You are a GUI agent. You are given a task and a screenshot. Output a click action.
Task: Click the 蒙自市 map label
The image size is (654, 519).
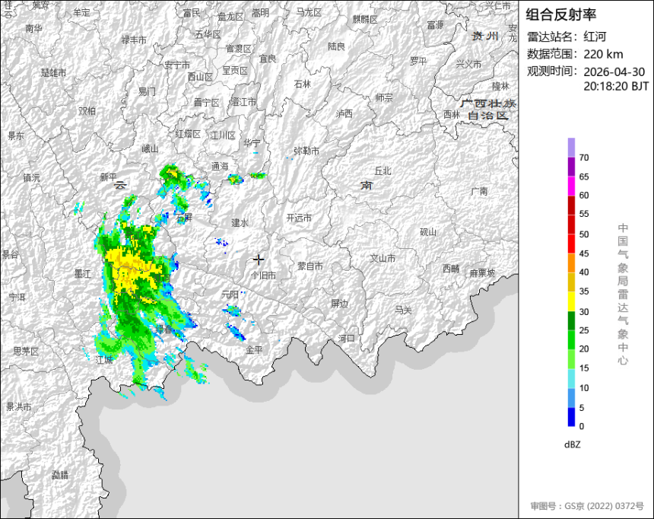(x=310, y=266)
